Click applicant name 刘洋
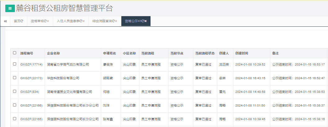The image size is (328, 127). pyautogui.click(x=106, y=106)
